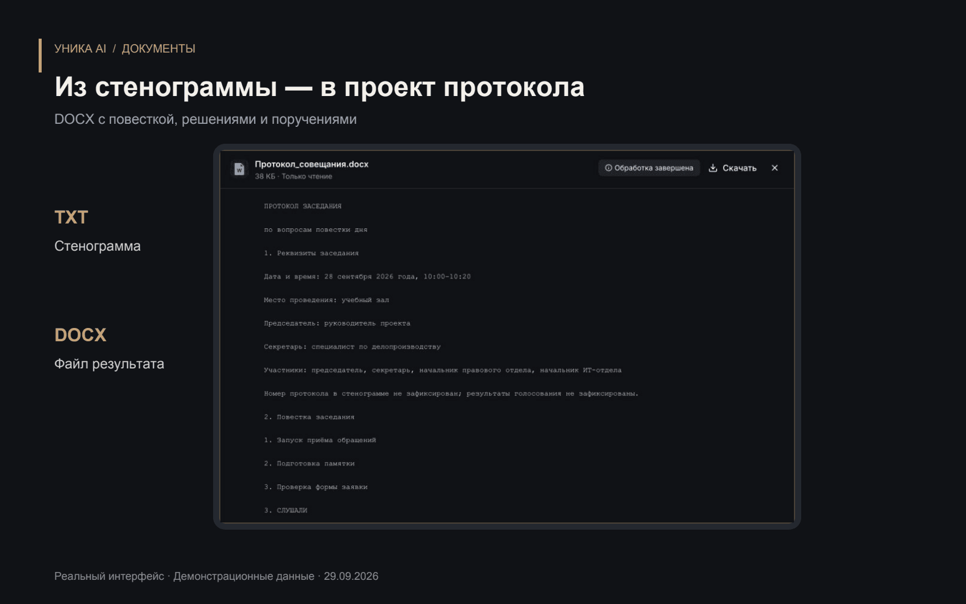Click the Участники line
The height and width of the screenshot is (604, 966).
(443, 370)
